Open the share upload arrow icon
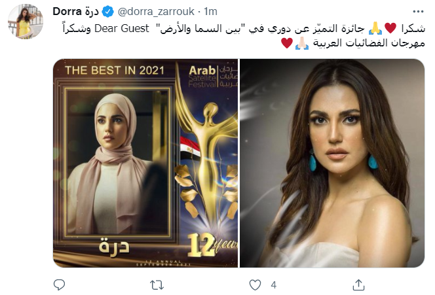Screen dimensions: 435x295 [x=358, y=285]
